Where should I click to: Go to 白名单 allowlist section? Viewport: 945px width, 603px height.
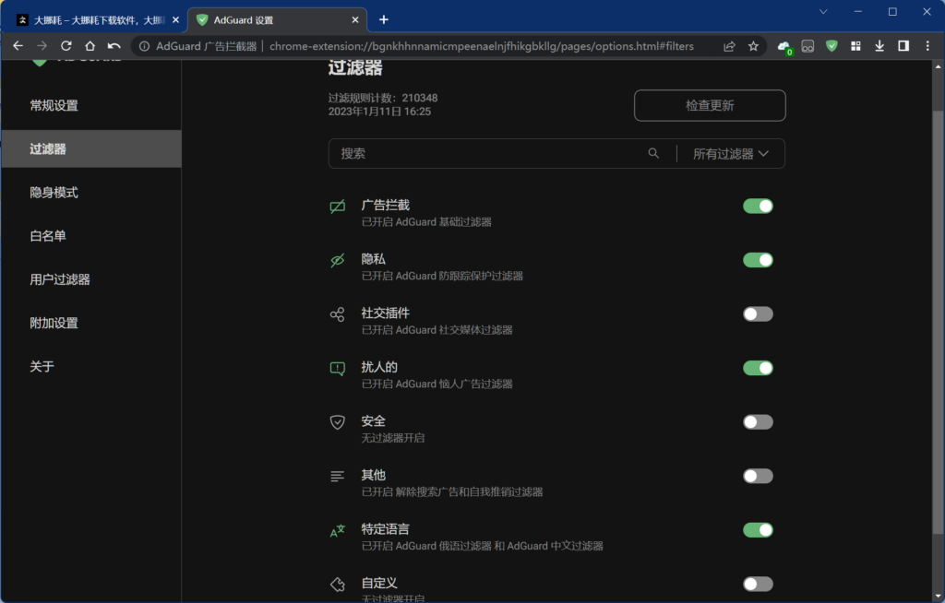click(48, 236)
